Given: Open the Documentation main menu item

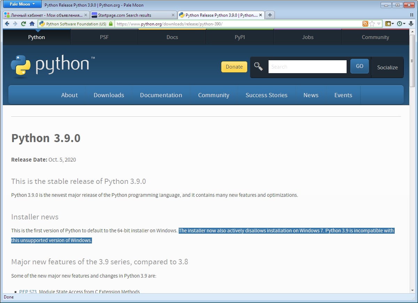Looking at the screenshot, I should 161,95.
